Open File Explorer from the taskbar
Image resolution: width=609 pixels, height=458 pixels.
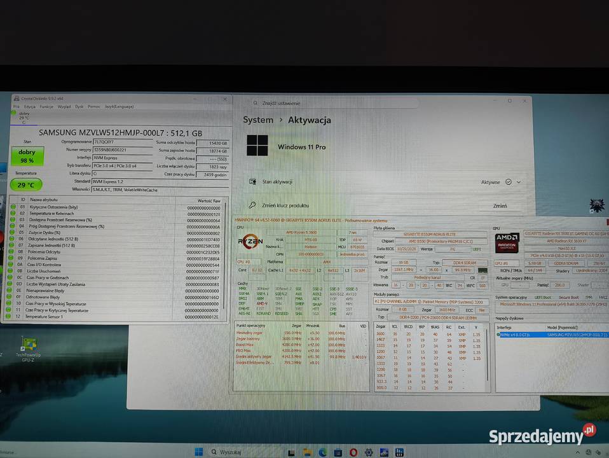click(x=307, y=452)
